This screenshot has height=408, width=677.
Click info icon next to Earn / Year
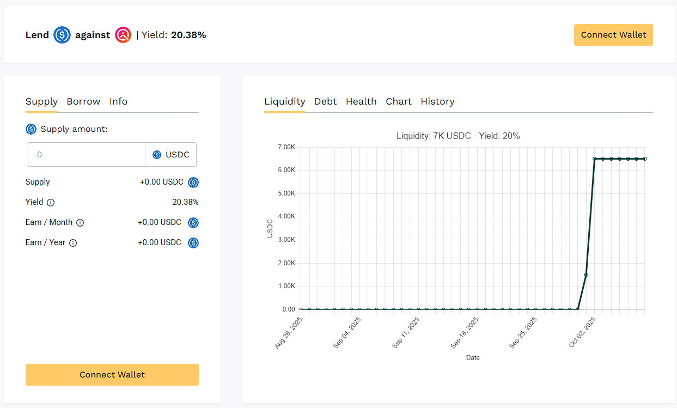(x=73, y=243)
